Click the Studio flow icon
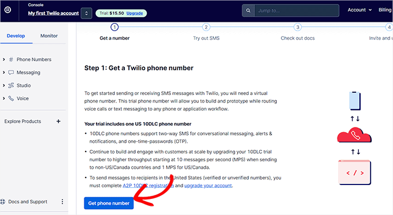This screenshot has width=393, height=215. [11, 85]
